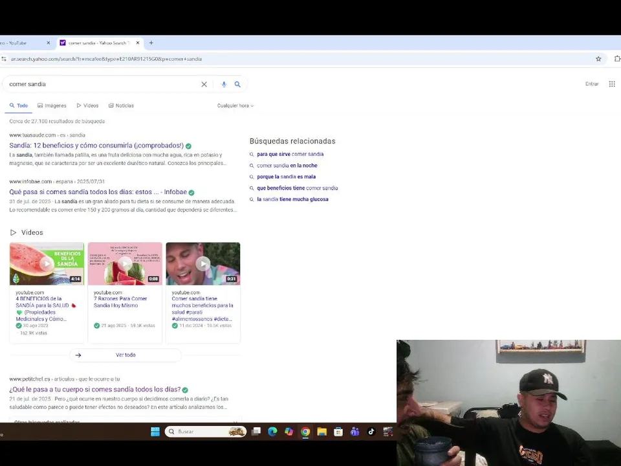
Task: Play the 0:31 video of the man
Action: coord(203,263)
